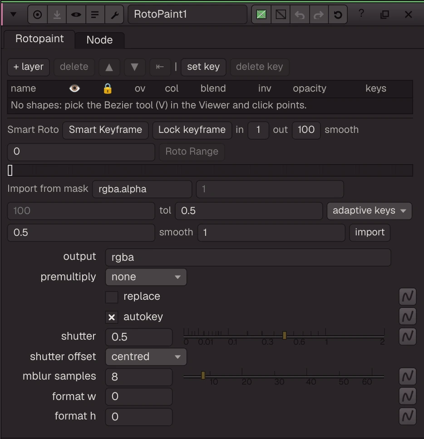Click the smooth field showing 0
This screenshot has width=424, height=439.
click(x=81, y=152)
